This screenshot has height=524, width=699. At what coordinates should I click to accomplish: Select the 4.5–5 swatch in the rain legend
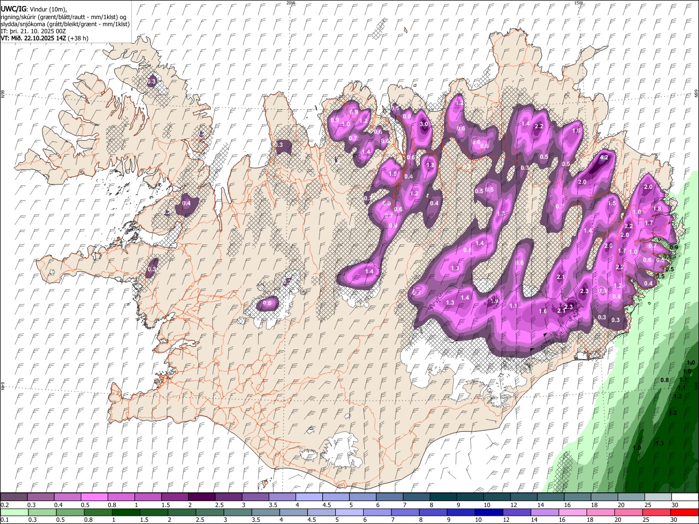321,512
